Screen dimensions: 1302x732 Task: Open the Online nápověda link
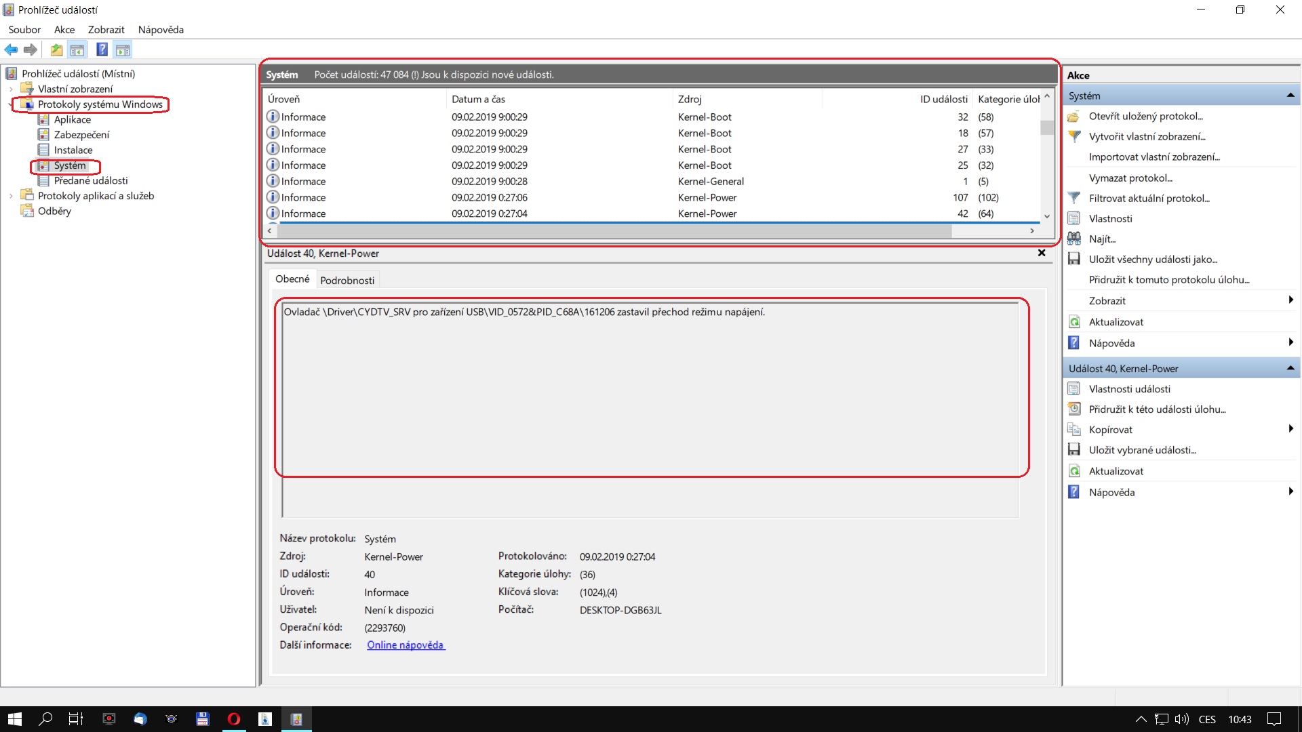[x=406, y=645]
